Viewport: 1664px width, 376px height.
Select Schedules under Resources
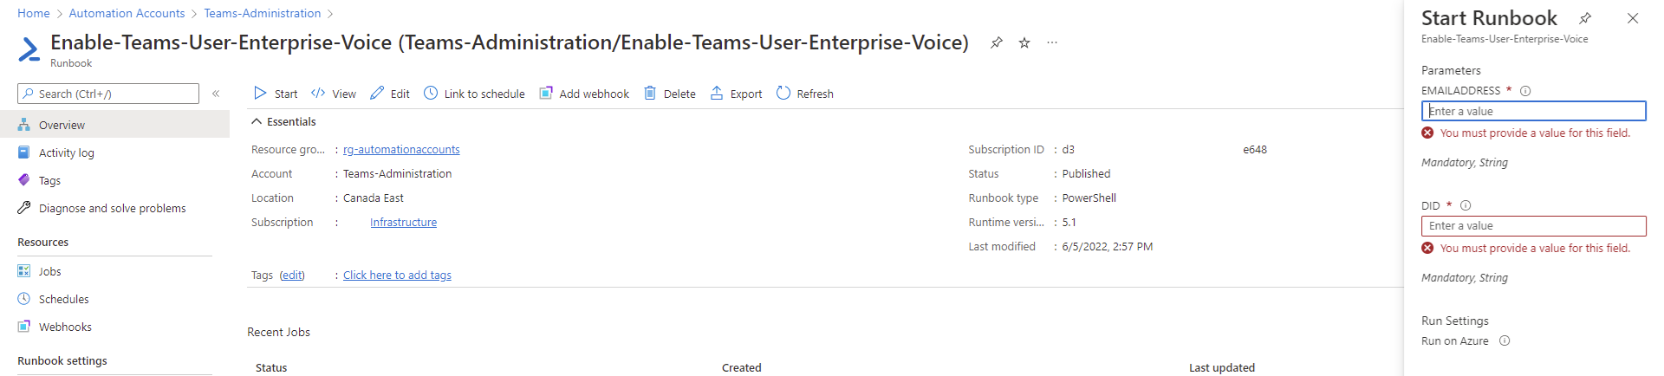63,299
